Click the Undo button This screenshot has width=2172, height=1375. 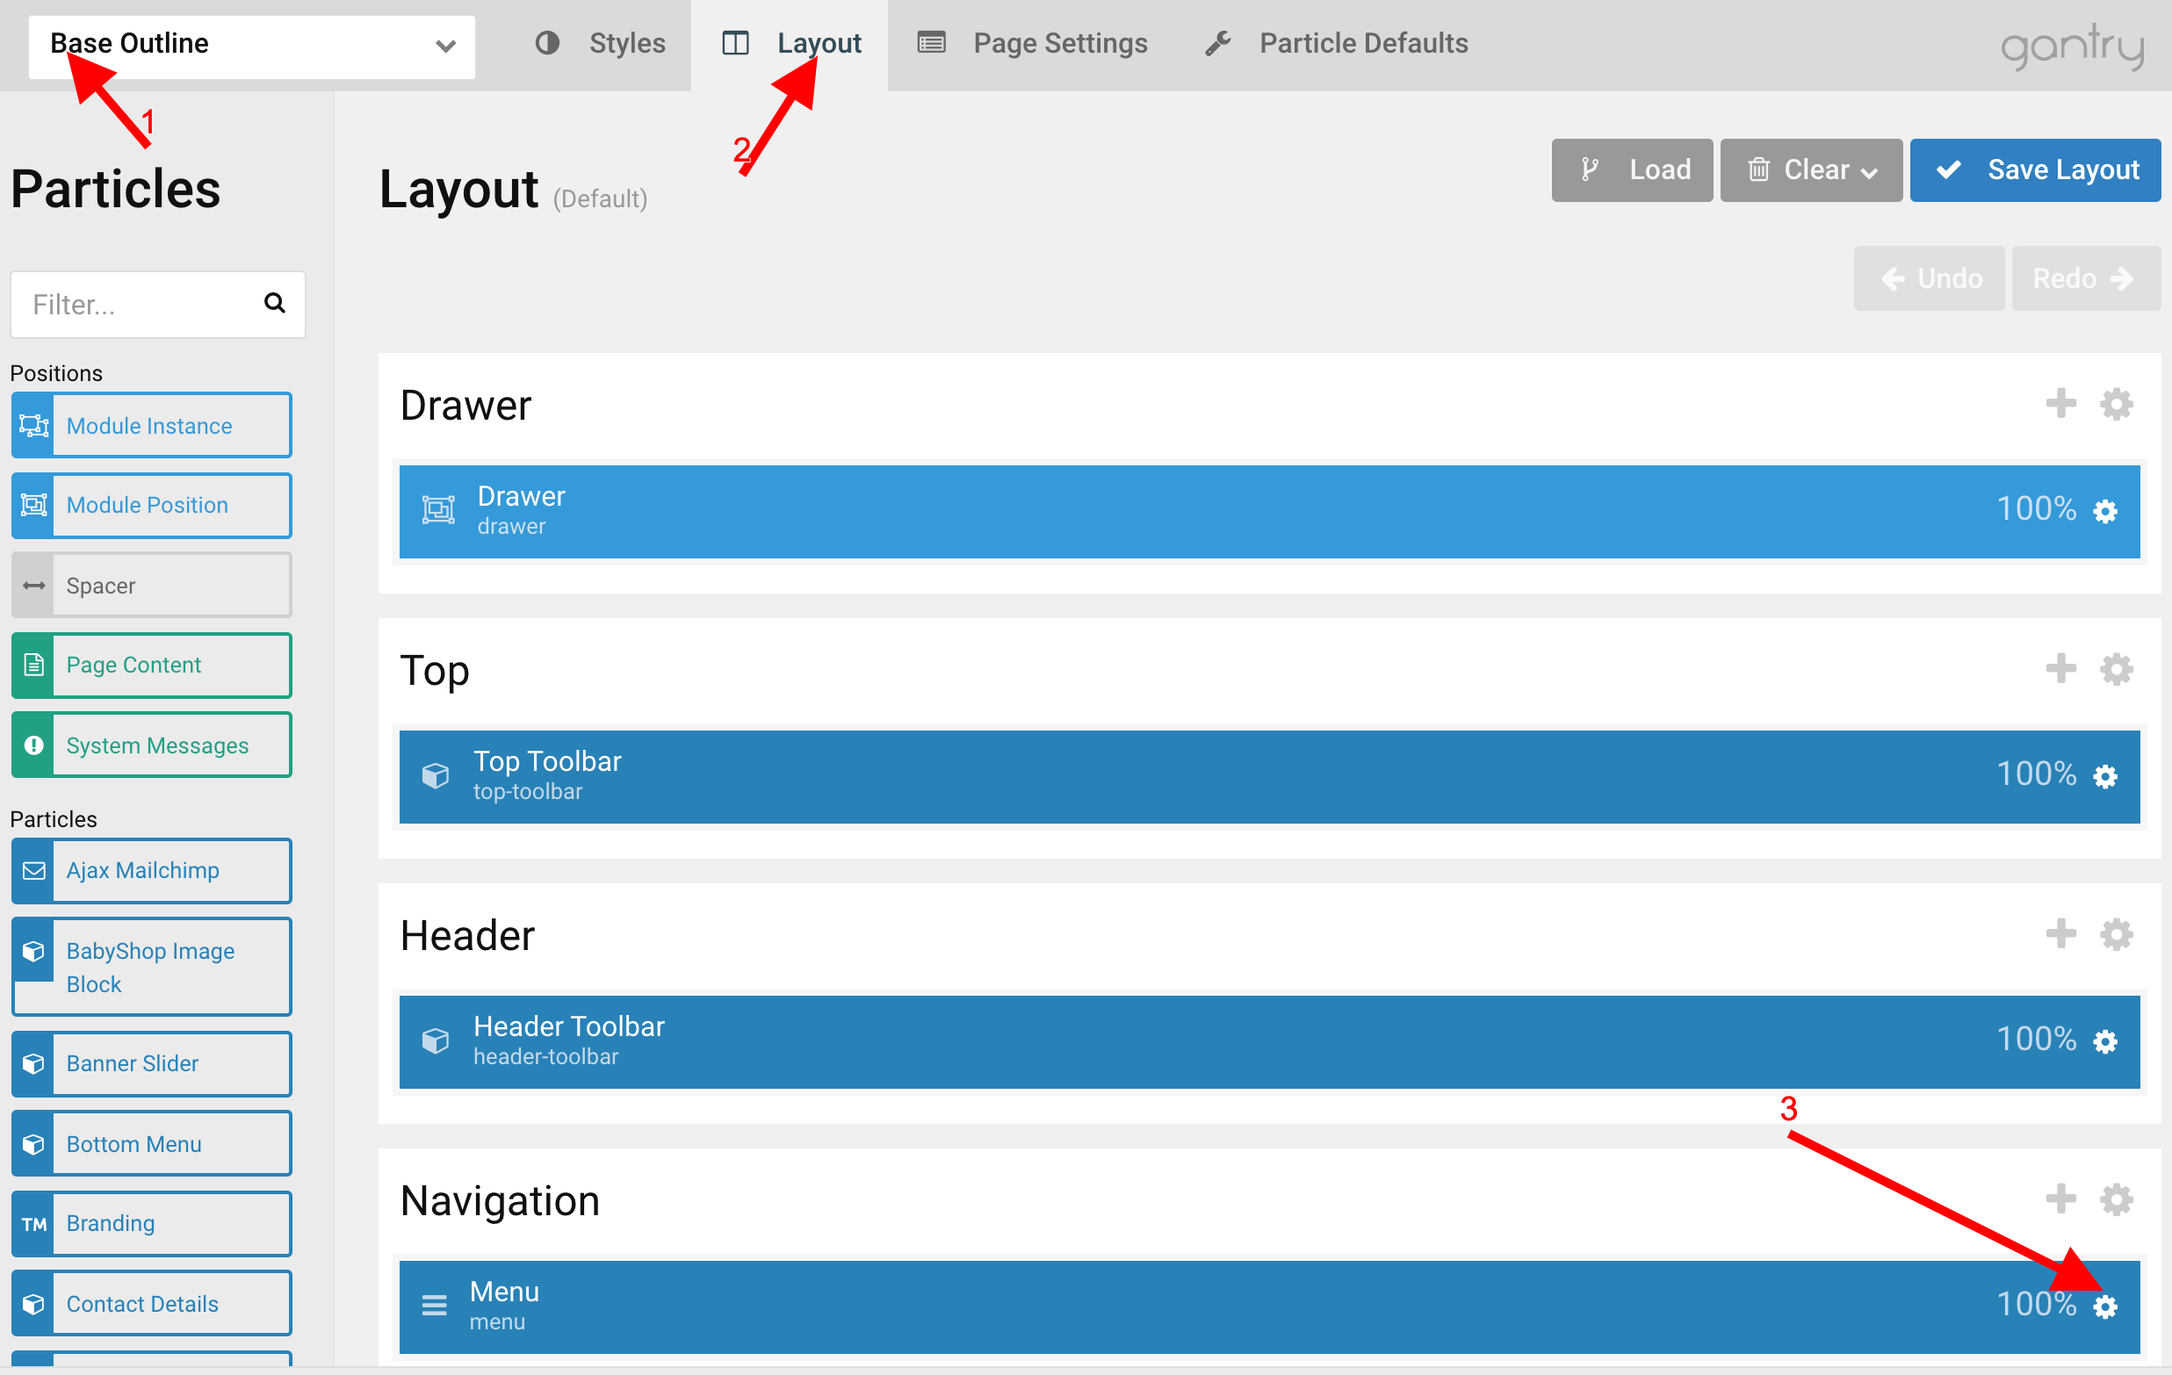(1929, 277)
